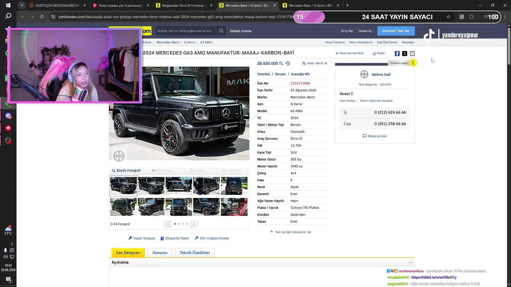Select the İlan Detayları tab
Screen dimensions: 511x287
click(128, 253)
